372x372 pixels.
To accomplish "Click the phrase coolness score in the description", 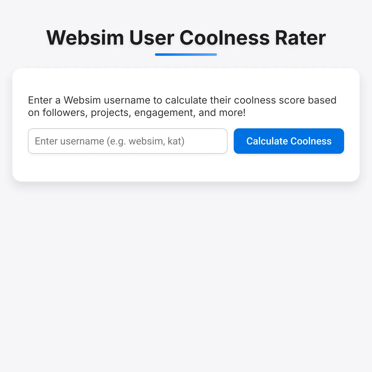I will click(269, 100).
